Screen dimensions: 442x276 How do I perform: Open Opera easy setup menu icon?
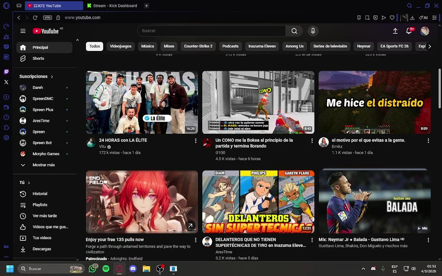click(434, 18)
